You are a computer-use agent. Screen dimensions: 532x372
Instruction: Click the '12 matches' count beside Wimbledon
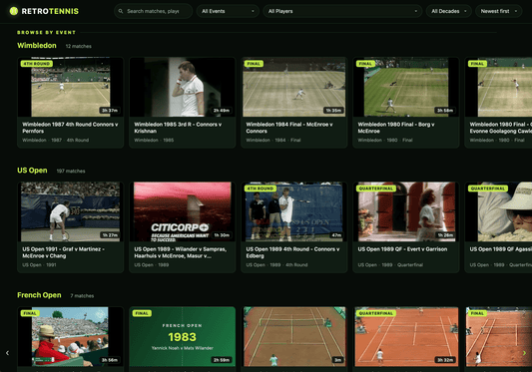coord(79,46)
